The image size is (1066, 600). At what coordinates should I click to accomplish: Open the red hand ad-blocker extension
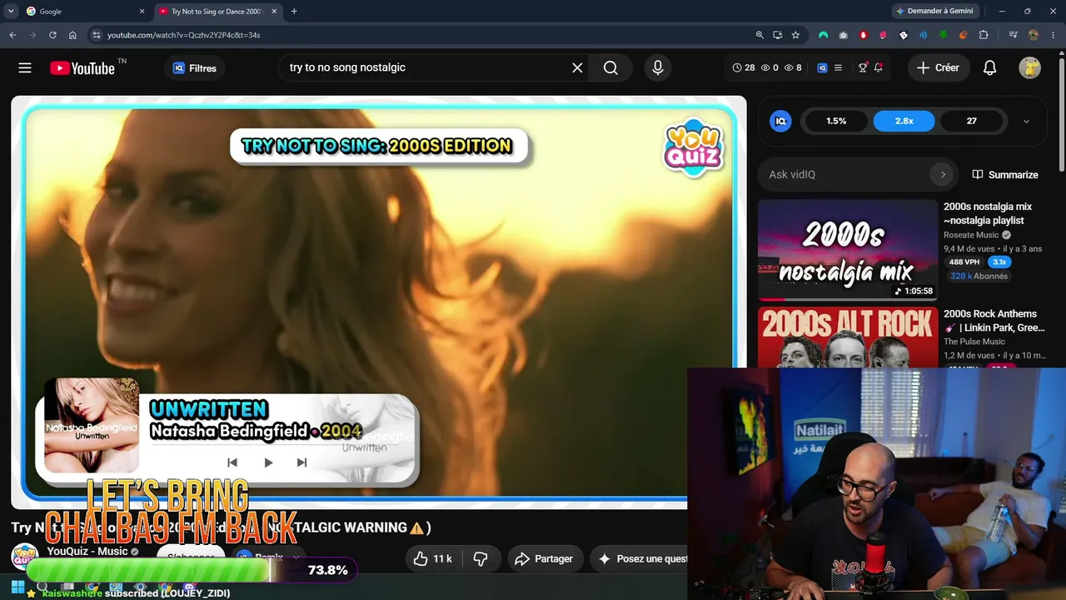coord(864,35)
